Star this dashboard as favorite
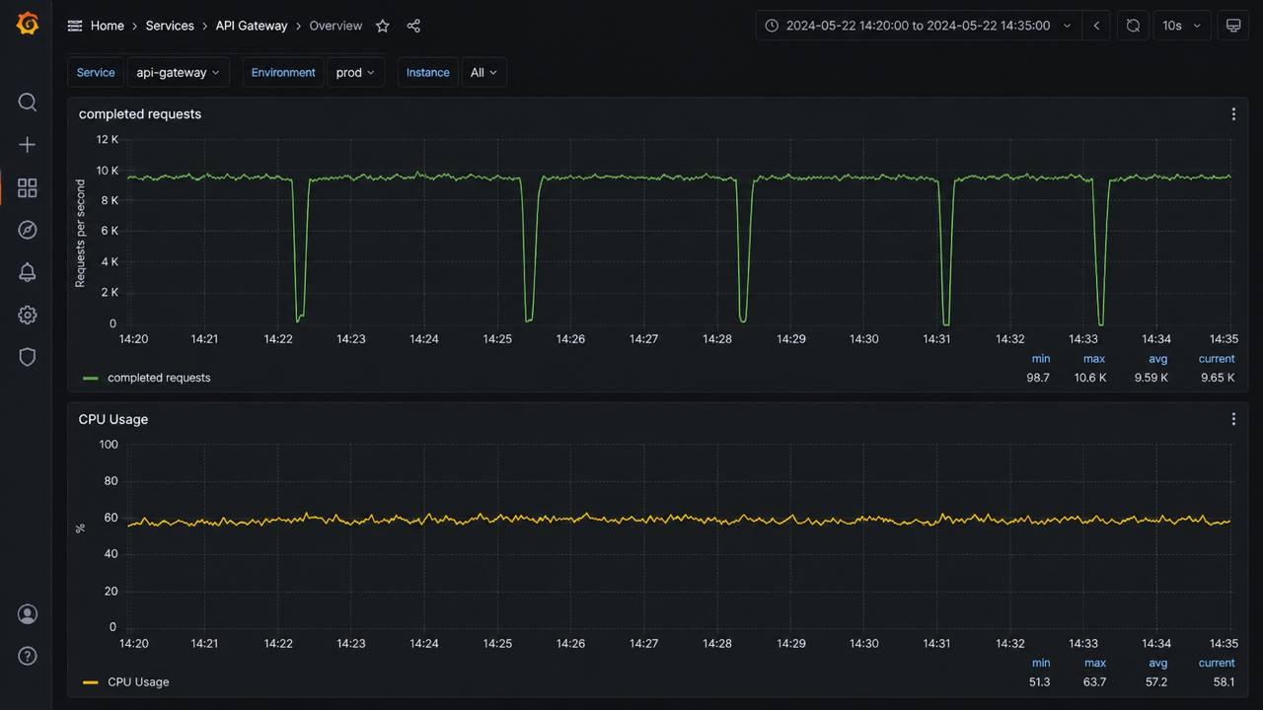 click(383, 26)
